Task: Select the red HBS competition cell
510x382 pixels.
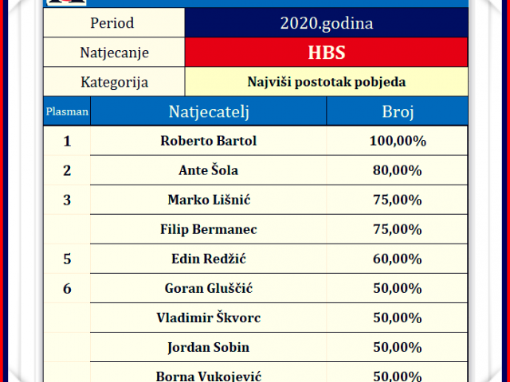Action: [326, 53]
